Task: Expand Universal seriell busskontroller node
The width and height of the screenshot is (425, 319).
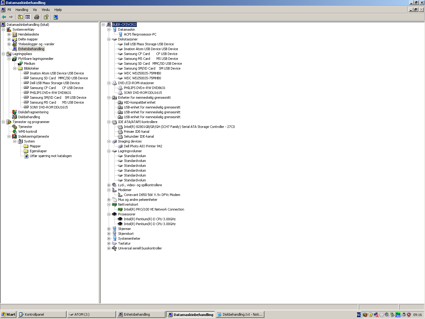Action: click(109, 248)
